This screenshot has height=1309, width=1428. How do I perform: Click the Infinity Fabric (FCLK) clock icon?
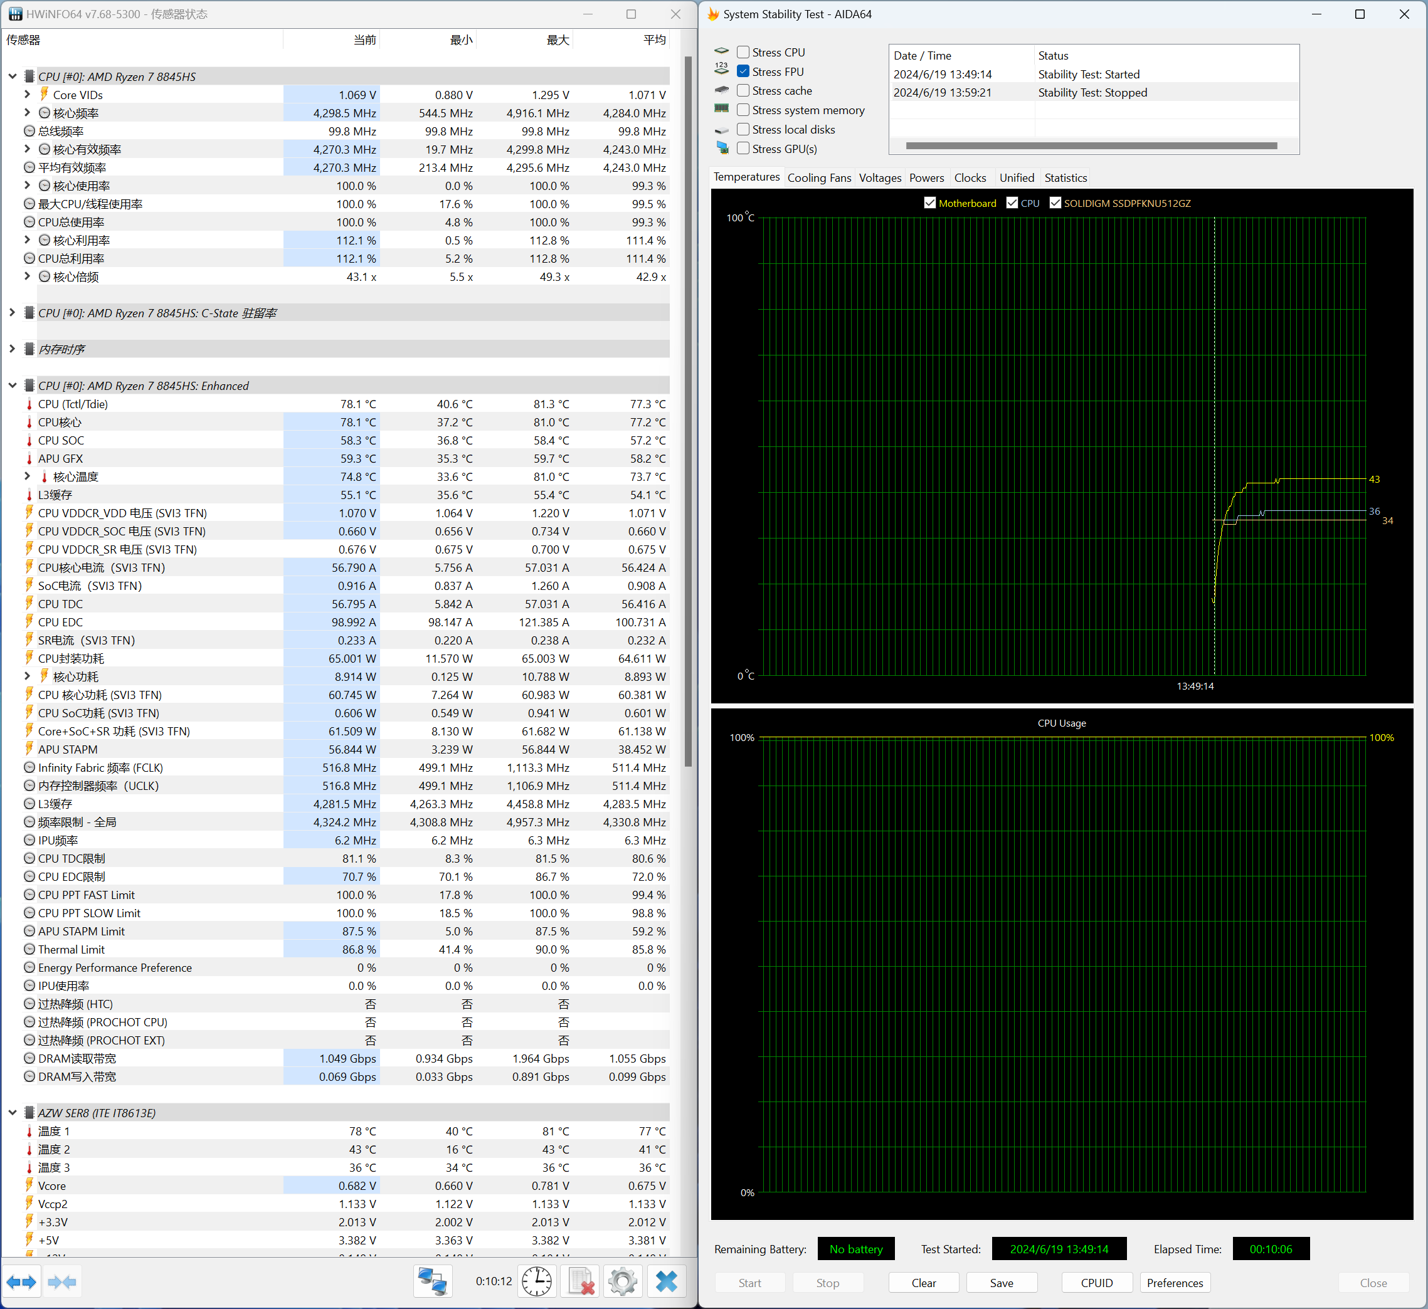click(29, 767)
